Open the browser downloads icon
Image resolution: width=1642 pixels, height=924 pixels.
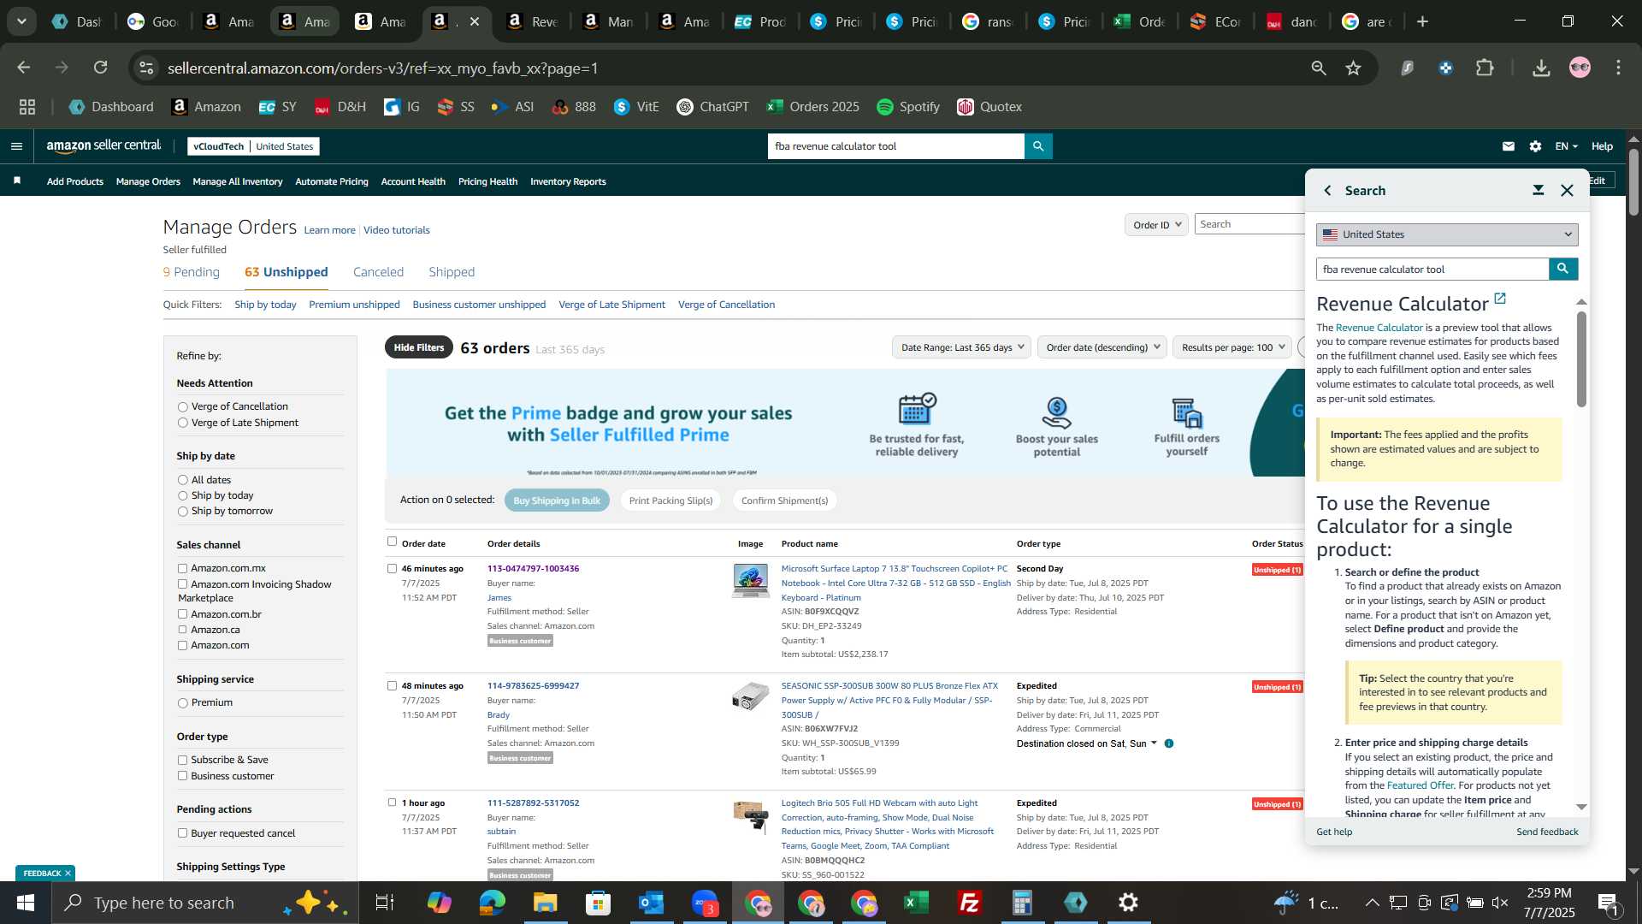pyautogui.click(x=1541, y=68)
